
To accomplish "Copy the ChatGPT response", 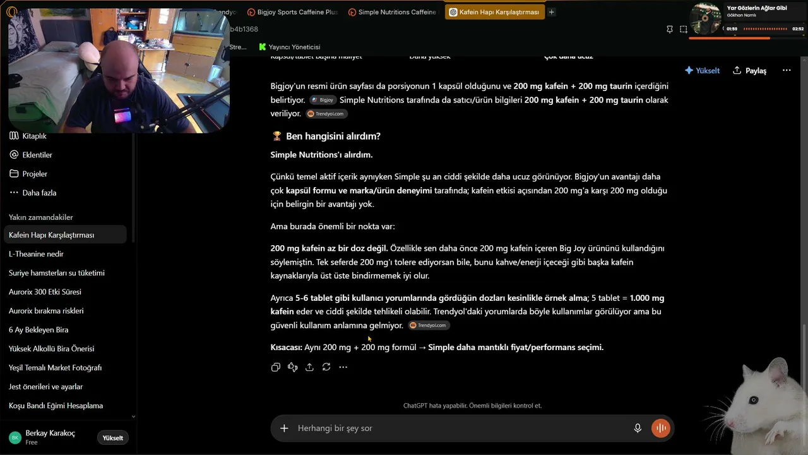I will pyautogui.click(x=276, y=367).
